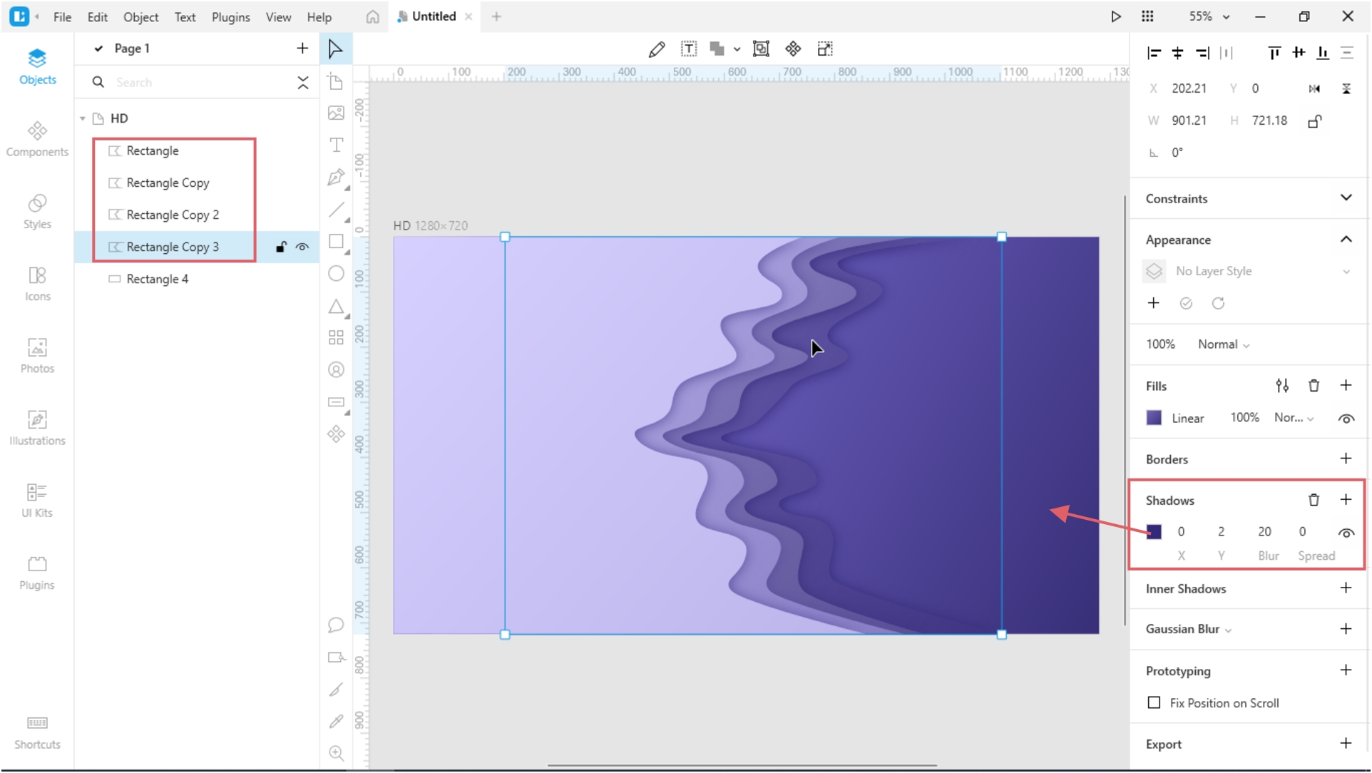Toggle shadow visibility eye icon
The height and width of the screenshot is (773, 1372).
[x=1346, y=533]
